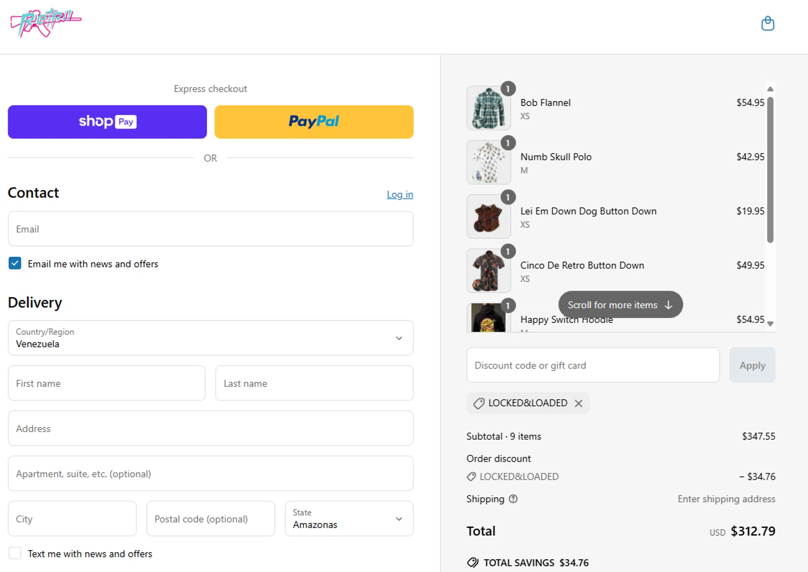
Task: Click the Bob Flannel product thumbnail
Action: tap(489, 108)
